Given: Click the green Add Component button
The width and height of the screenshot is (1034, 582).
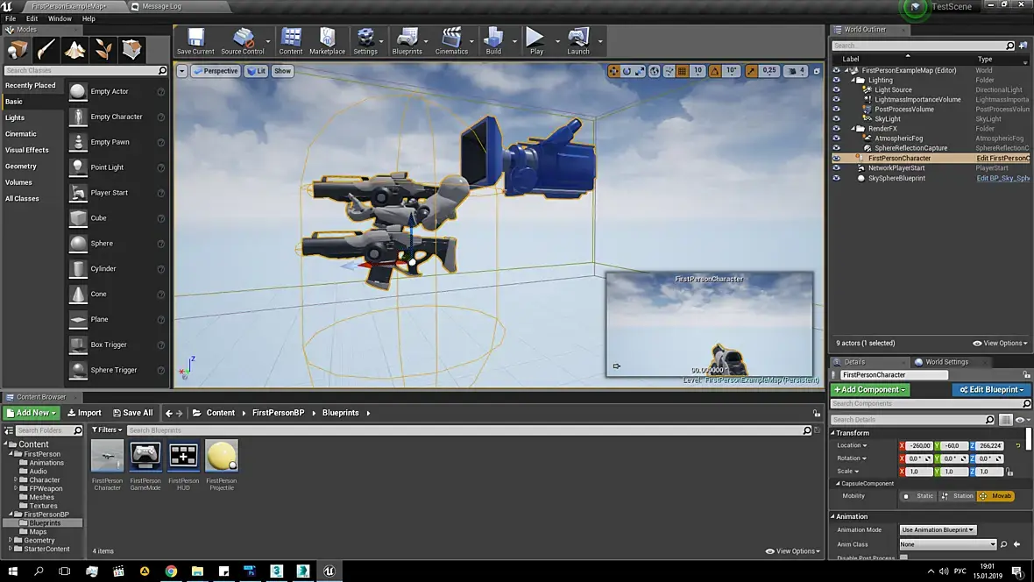Looking at the screenshot, I should point(869,389).
